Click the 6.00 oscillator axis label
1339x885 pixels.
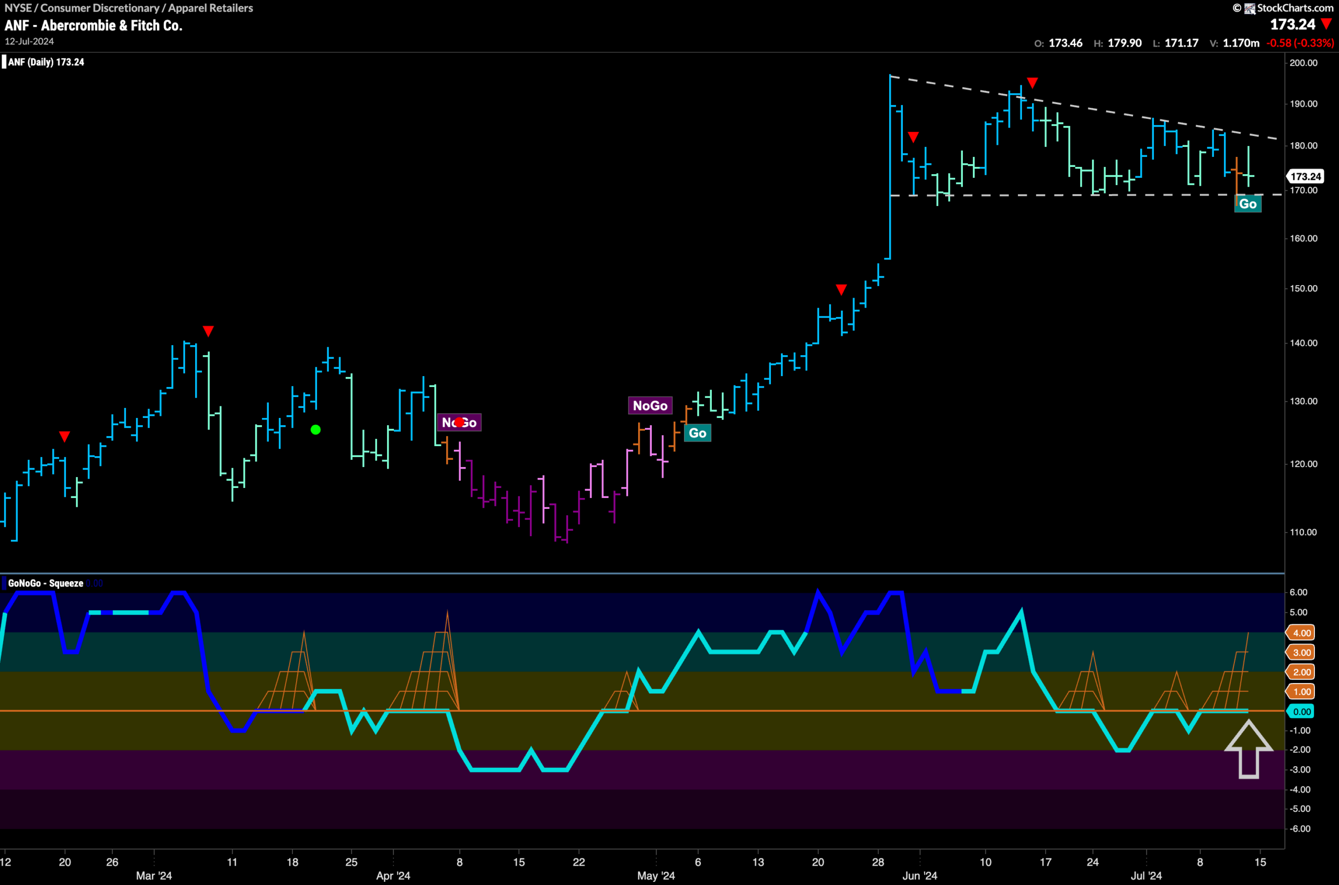click(x=1299, y=592)
